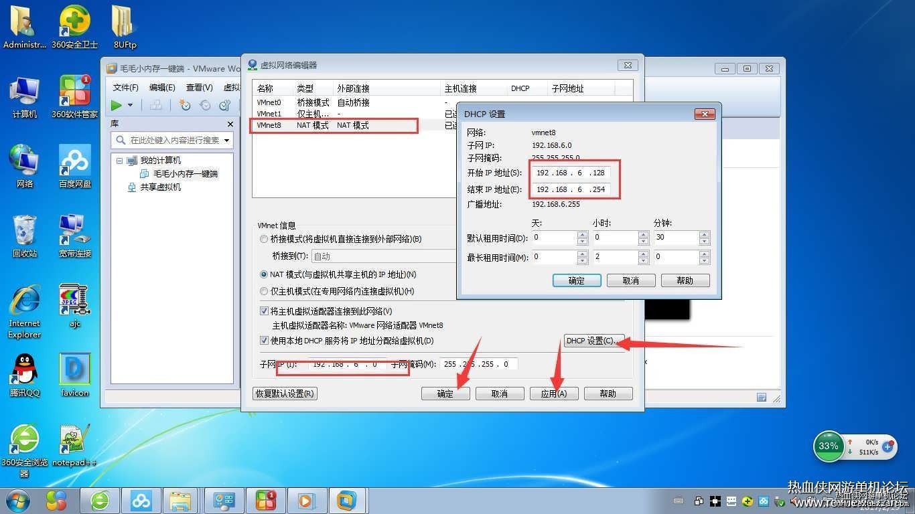The width and height of the screenshot is (915, 514).
Task: Toggle 使用本地 DHCP 服务 checkbox
Action: coord(264,341)
